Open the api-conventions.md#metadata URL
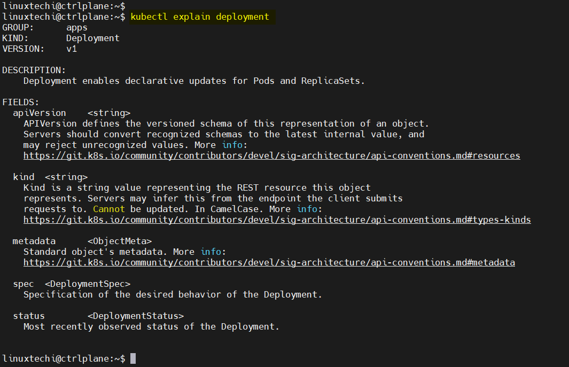 [269, 262]
